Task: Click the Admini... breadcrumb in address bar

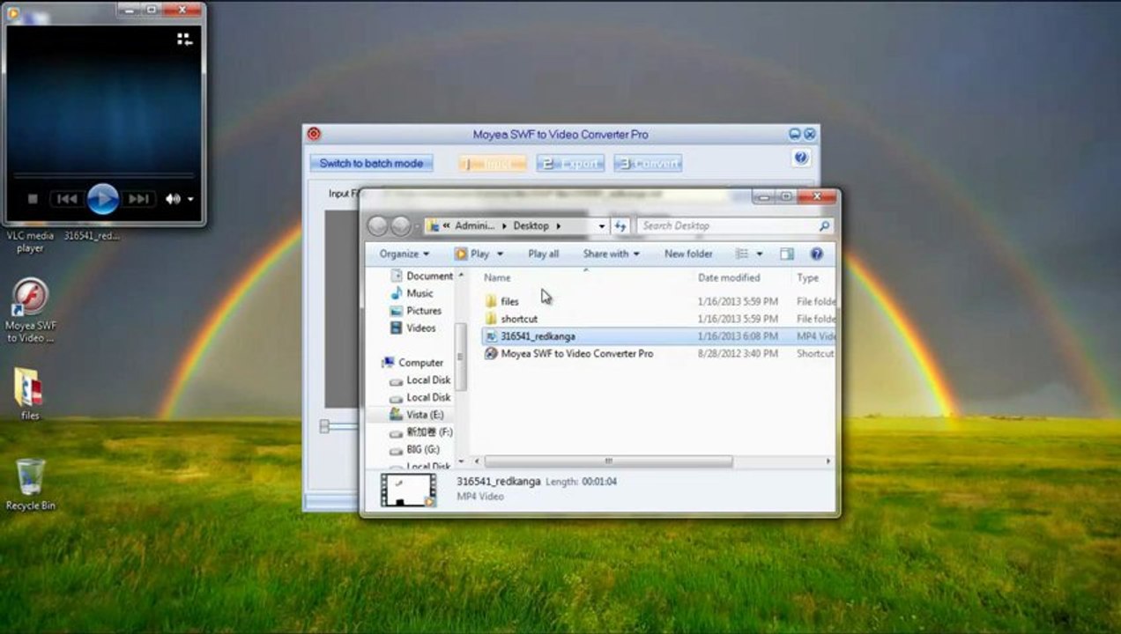Action: coord(475,225)
